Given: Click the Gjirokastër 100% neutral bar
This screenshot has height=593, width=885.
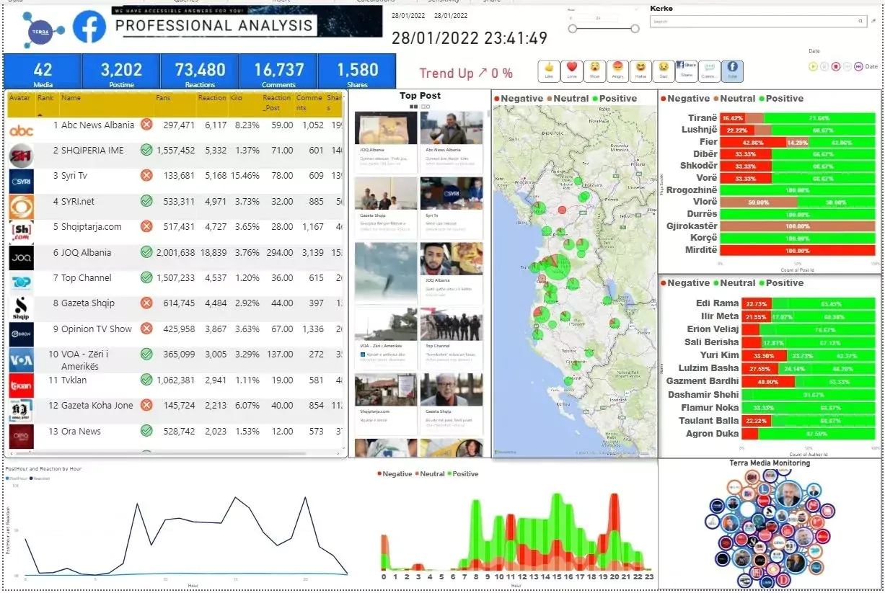Looking at the screenshot, I should coord(798,226).
